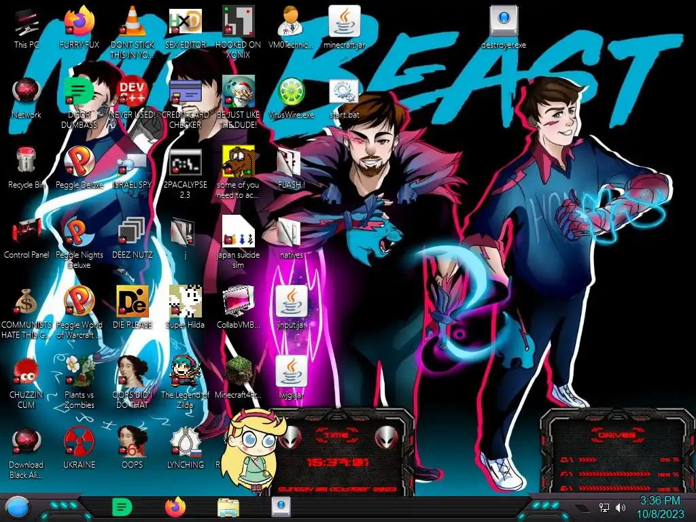
Task: Open the red fuzzy Chuzzle game shortcut
Action: click(x=27, y=382)
